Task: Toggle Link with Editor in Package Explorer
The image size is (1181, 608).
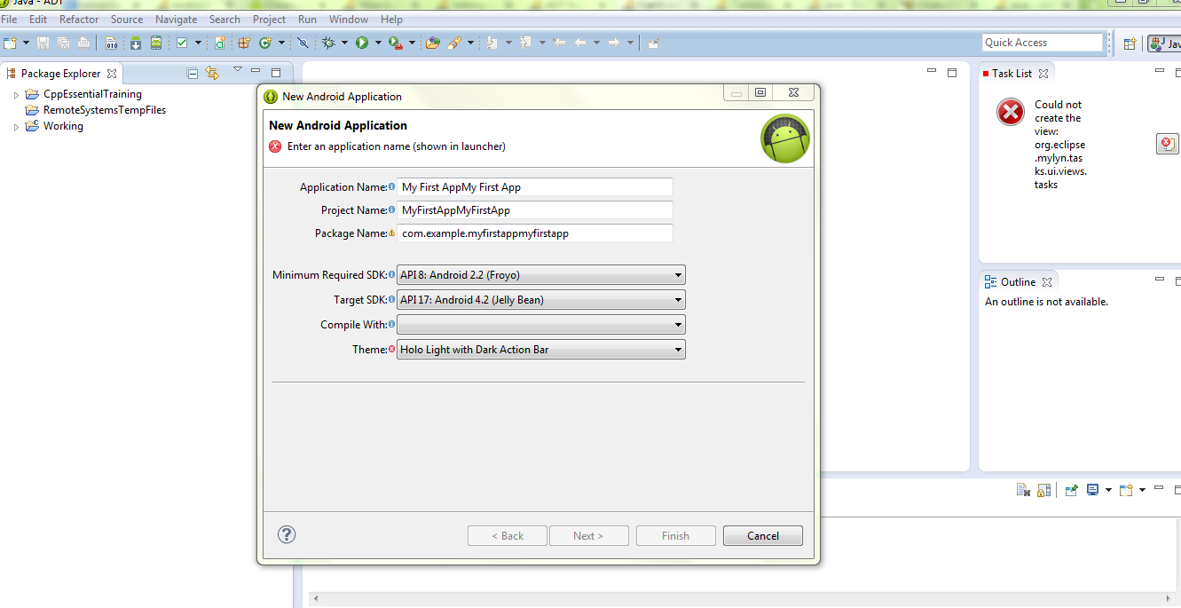Action: 212,73
